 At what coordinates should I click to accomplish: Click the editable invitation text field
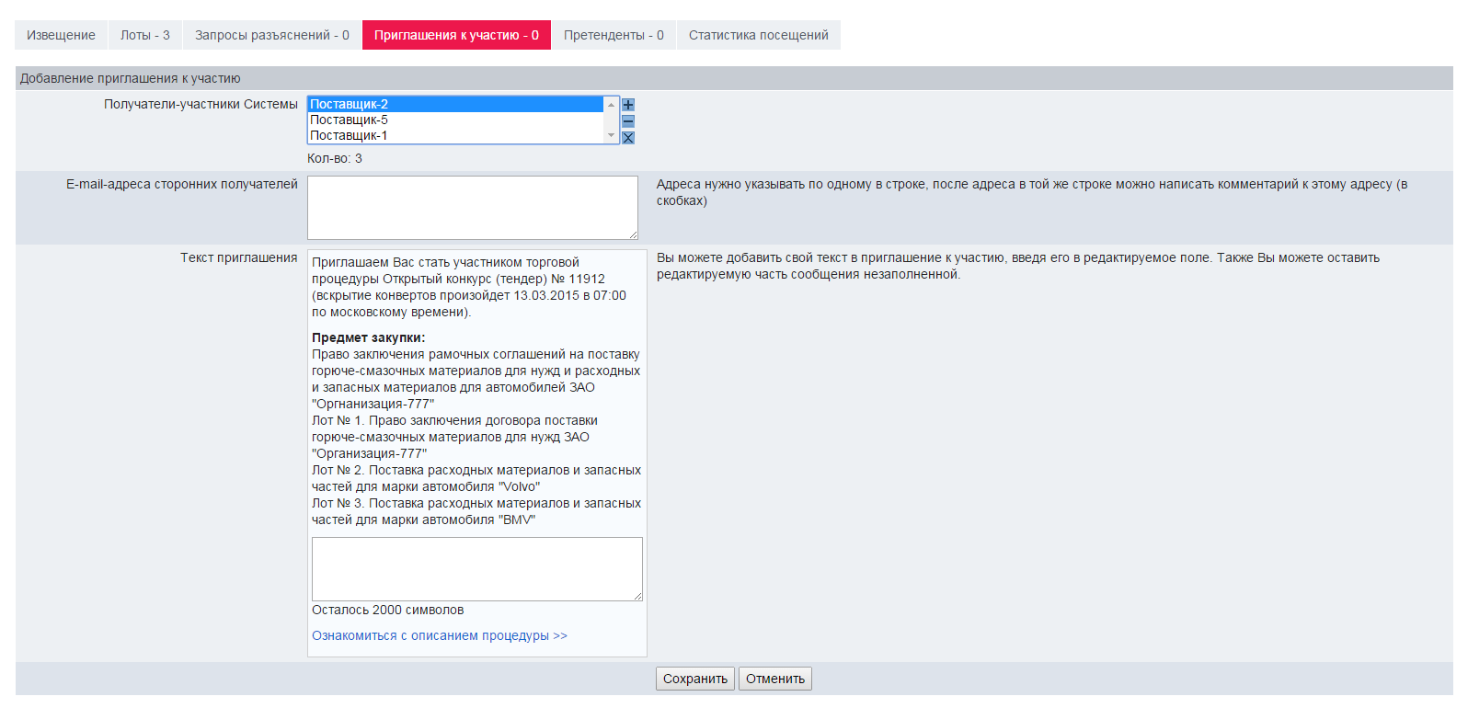tap(476, 569)
